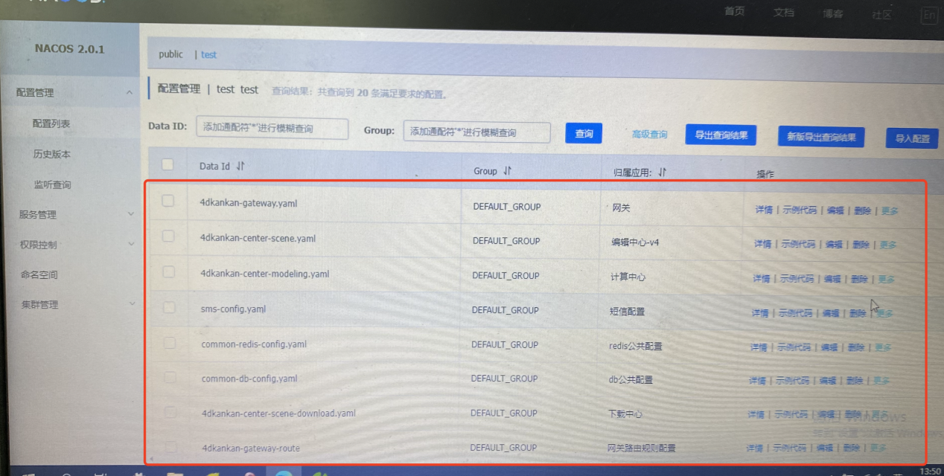
Task: Expand the 集群管理 sidebar menu
Action: [131, 304]
